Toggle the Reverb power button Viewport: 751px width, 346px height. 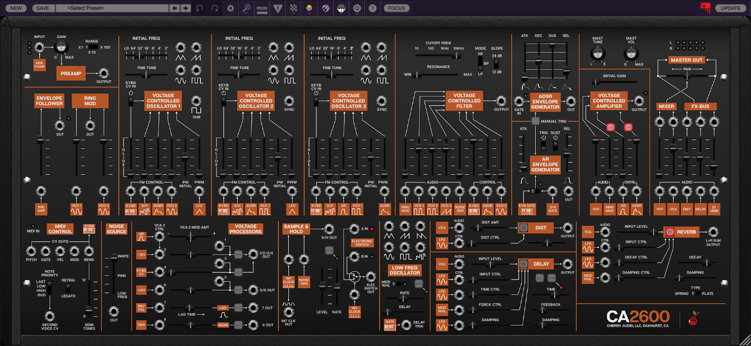tap(670, 231)
